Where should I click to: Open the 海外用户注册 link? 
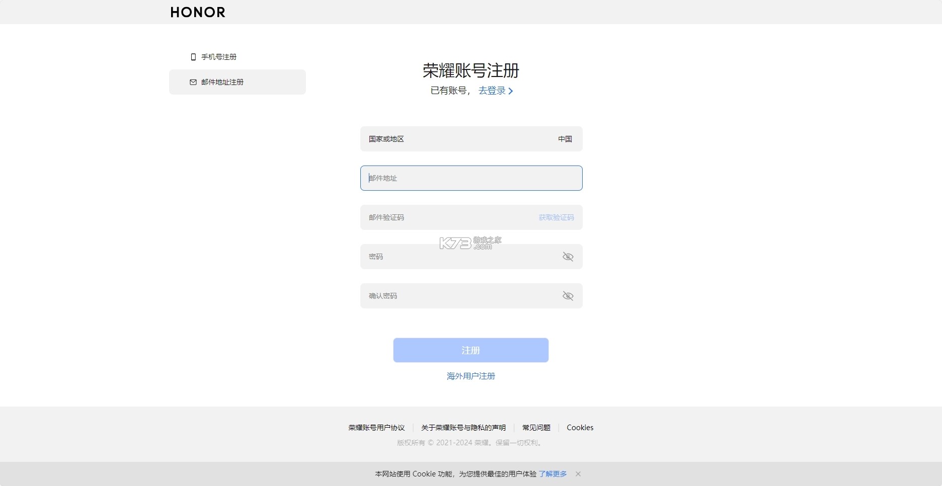pyautogui.click(x=471, y=376)
